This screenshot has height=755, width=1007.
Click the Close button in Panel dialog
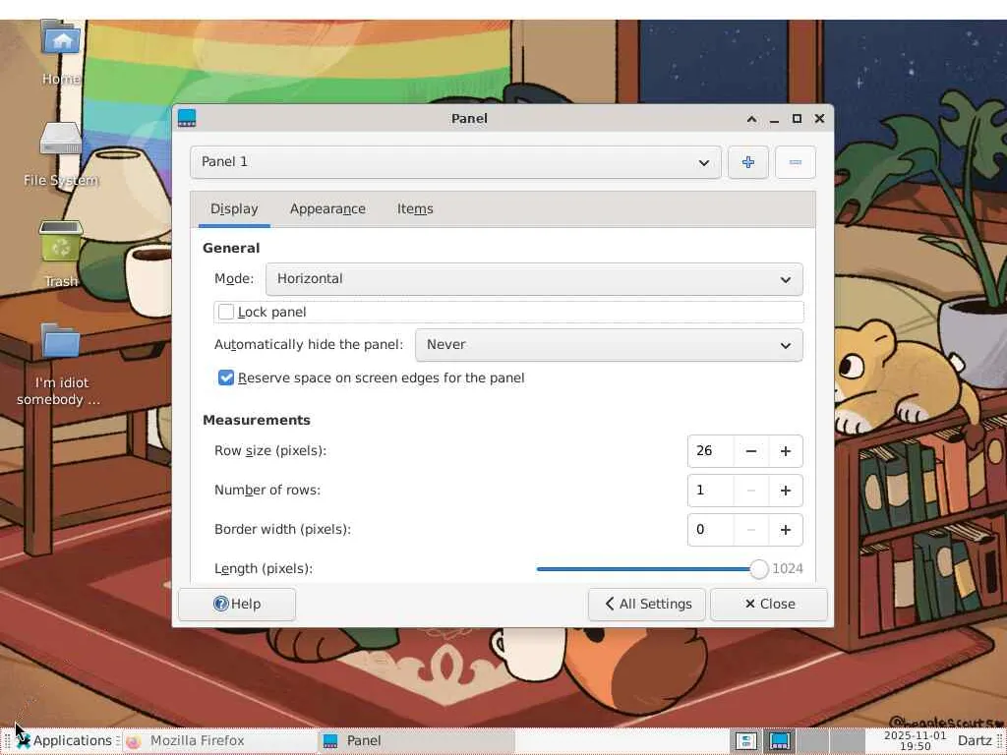click(x=769, y=605)
